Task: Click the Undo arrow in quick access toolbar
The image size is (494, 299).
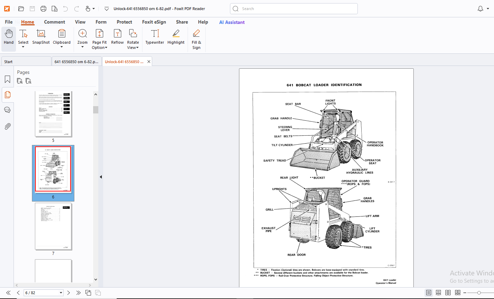Action: (x=65, y=9)
